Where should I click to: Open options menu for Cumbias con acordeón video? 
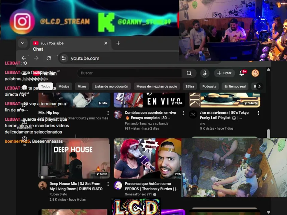[183, 113]
